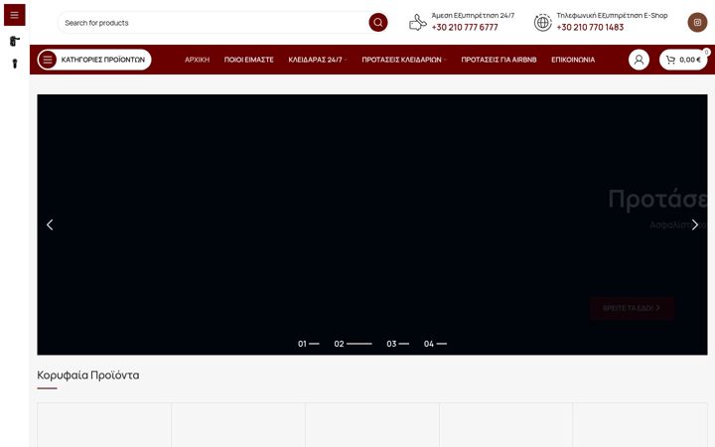This screenshot has width=715, height=447.
Task: Advance carousel with the right arrow
Action: pos(694,224)
